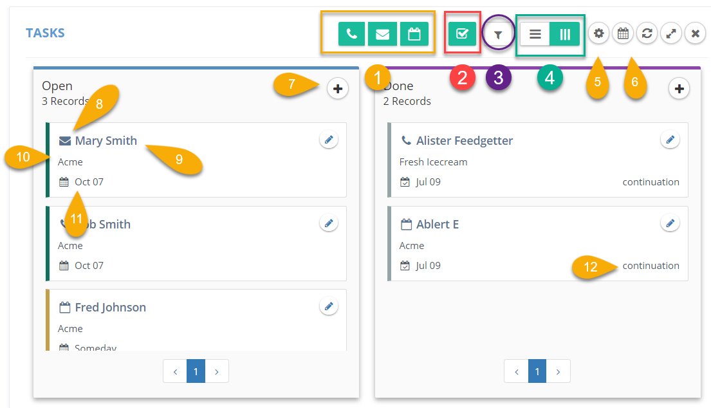The height and width of the screenshot is (408, 711).
Task: Select page 1 in Open column pagination
Action: point(196,372)
